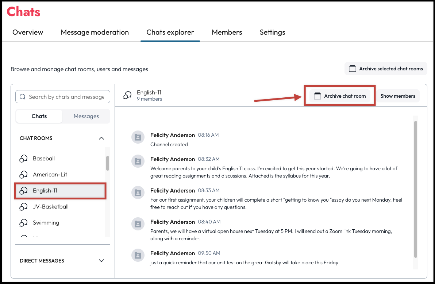Click the JV-Basketball chat room icon
435x284 pixels.
point(23,207)
